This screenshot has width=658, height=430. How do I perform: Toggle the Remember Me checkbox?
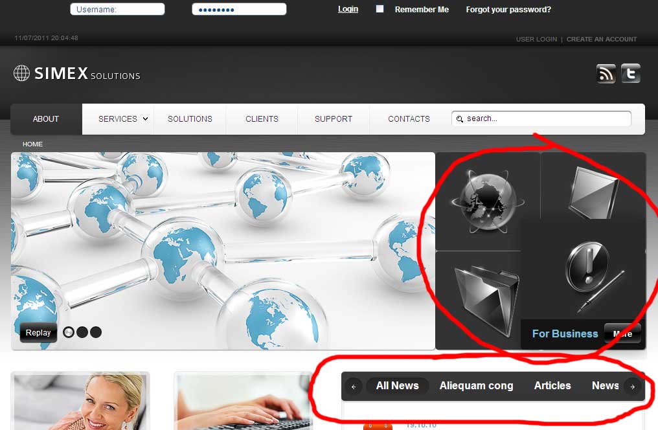pos(380,9)
